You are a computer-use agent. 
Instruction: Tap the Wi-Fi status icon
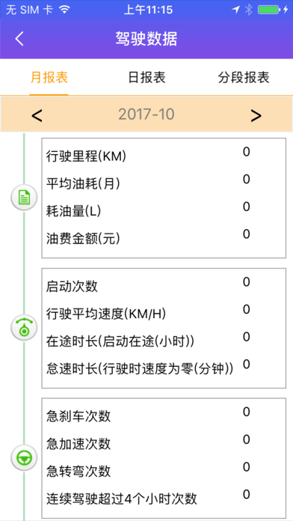click(64, 10)
